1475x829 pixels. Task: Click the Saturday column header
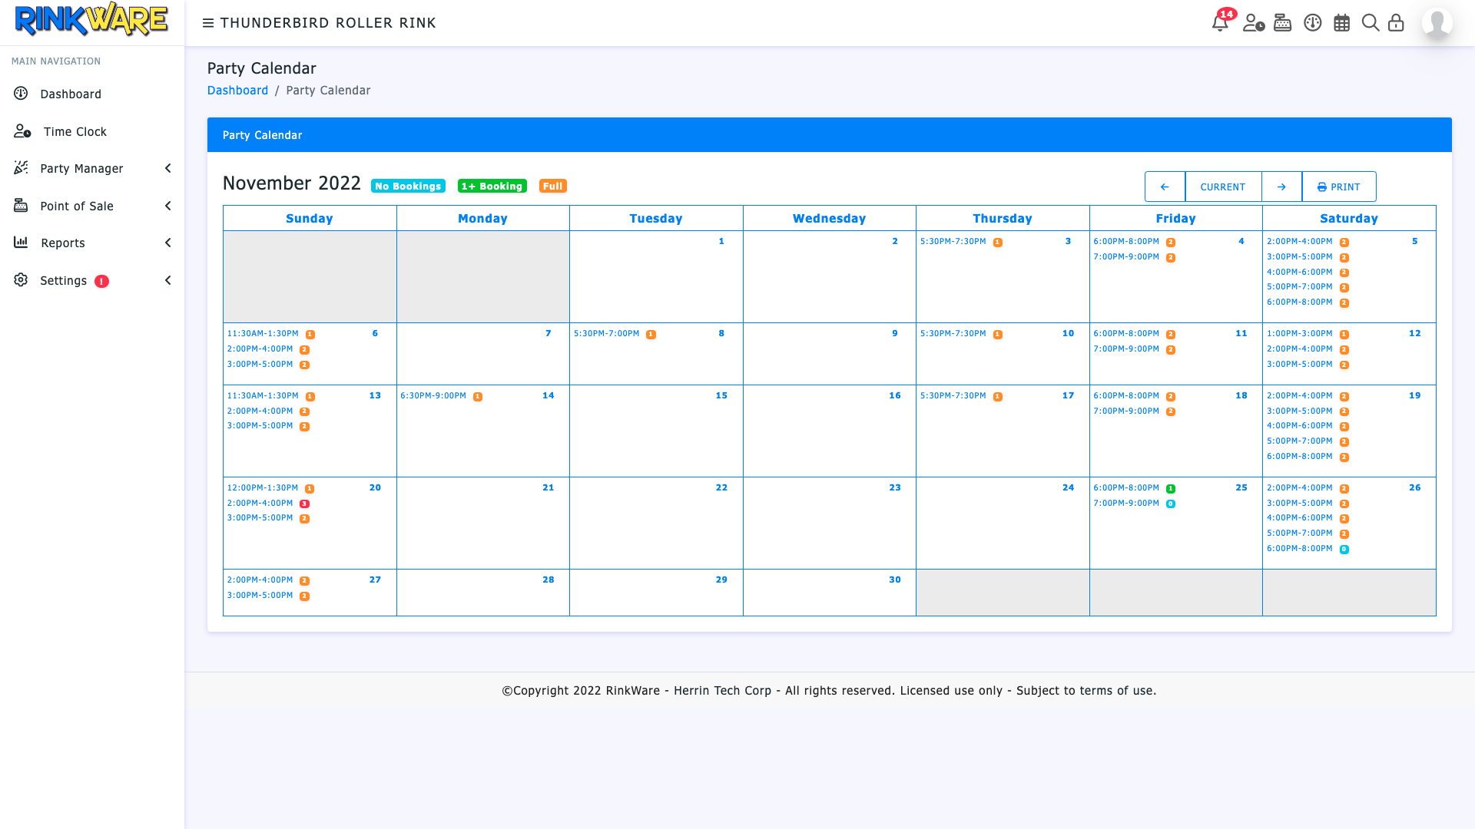[1349, 218]
